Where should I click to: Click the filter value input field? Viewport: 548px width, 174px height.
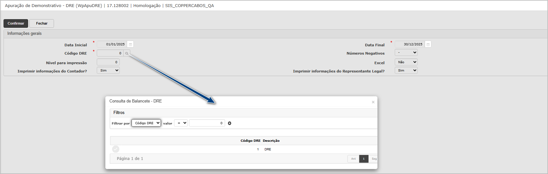point(207,123)
